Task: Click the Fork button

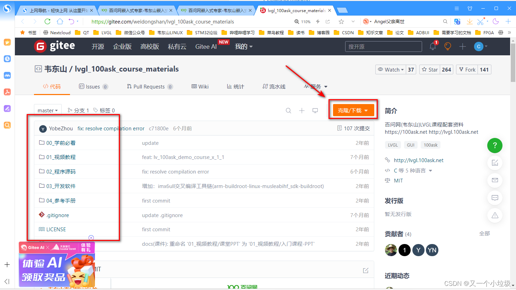Action: [467, 69]
